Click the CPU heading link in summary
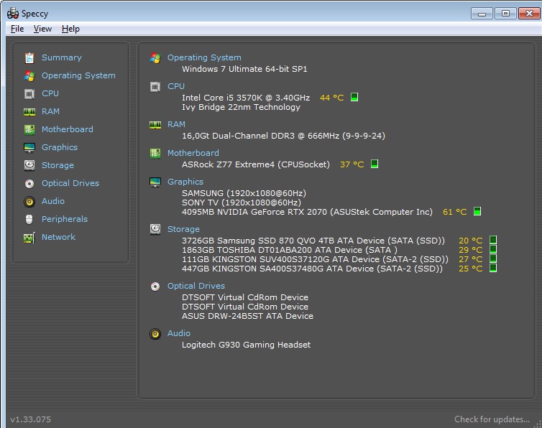Viewport: 542px width, 428px height. [x=176, y=86]
